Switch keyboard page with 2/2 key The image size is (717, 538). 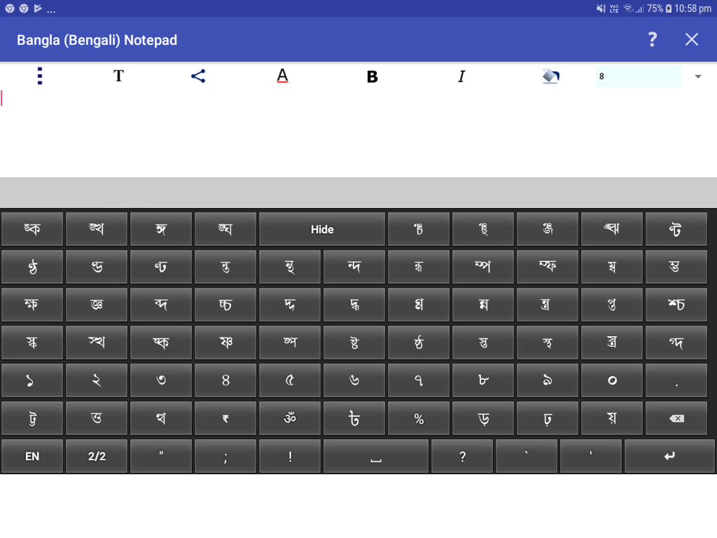pos(96,456)
